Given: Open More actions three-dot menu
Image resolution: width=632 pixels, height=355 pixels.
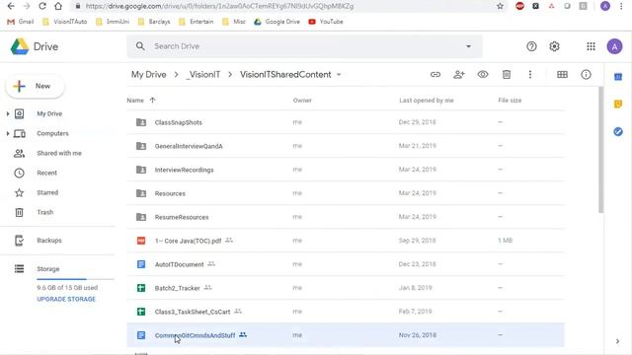Looking at the screenshot, I should point(530,75).
